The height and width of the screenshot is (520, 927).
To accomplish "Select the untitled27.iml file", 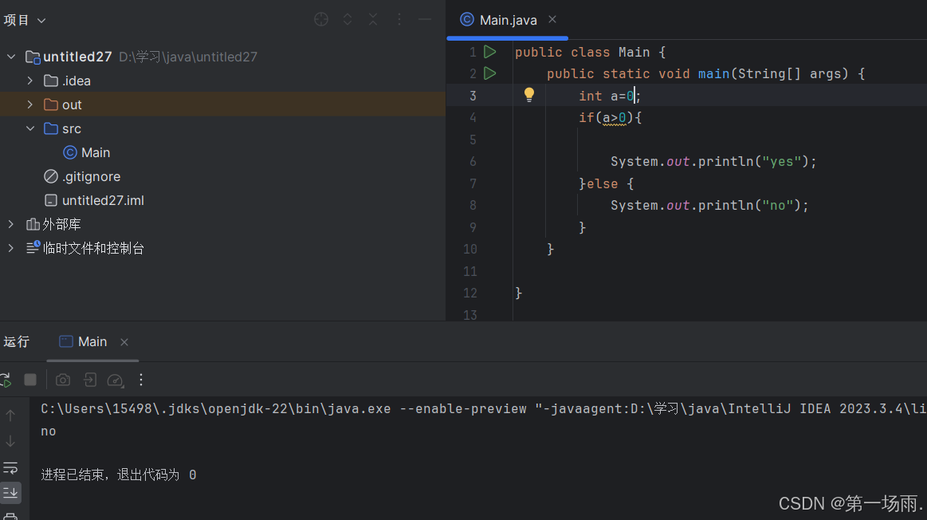I will (x=94, y=200).
